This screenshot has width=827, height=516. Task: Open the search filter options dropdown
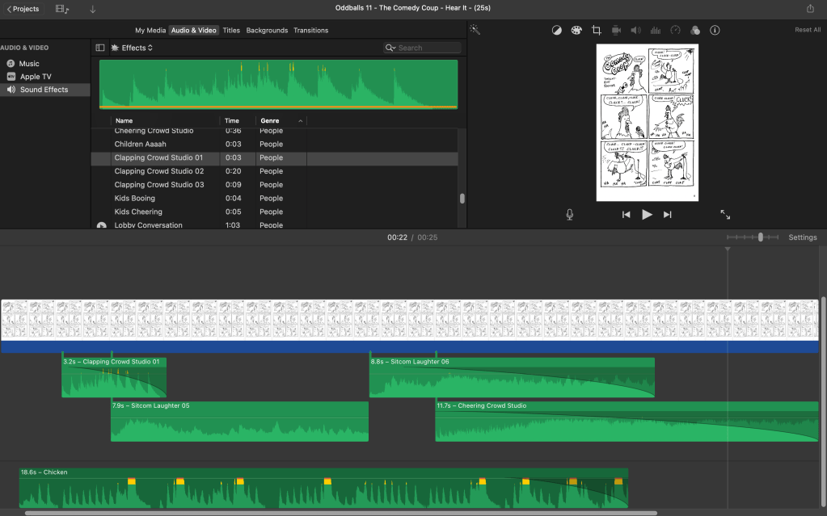391,48
